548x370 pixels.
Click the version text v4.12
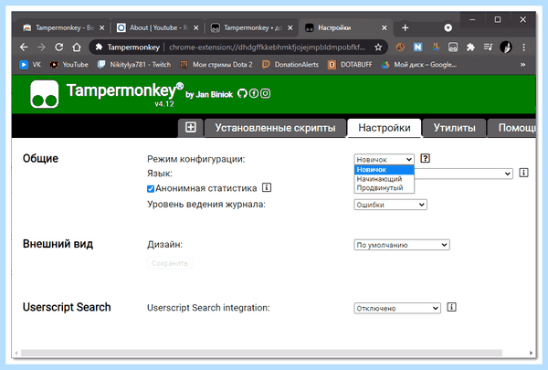(x=164, y=104)
